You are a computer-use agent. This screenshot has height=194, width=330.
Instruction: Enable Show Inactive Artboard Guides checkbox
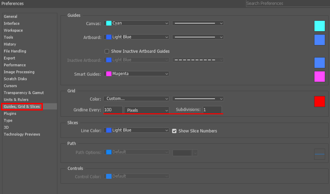pos(107,51)
